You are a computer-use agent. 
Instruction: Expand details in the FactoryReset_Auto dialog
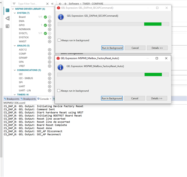coord(157,98)
